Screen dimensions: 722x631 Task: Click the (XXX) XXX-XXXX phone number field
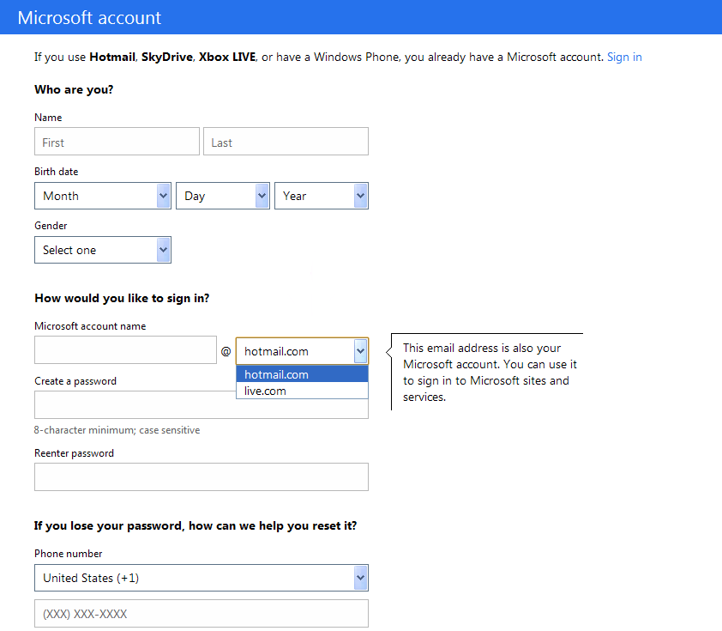click(x=202, y=614)
